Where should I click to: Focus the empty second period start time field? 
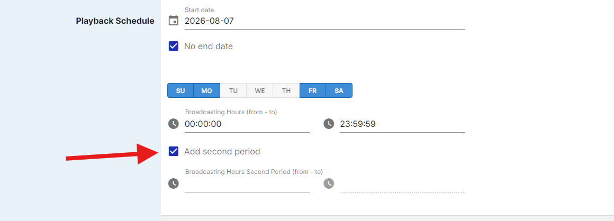click(x=247, y=184)
